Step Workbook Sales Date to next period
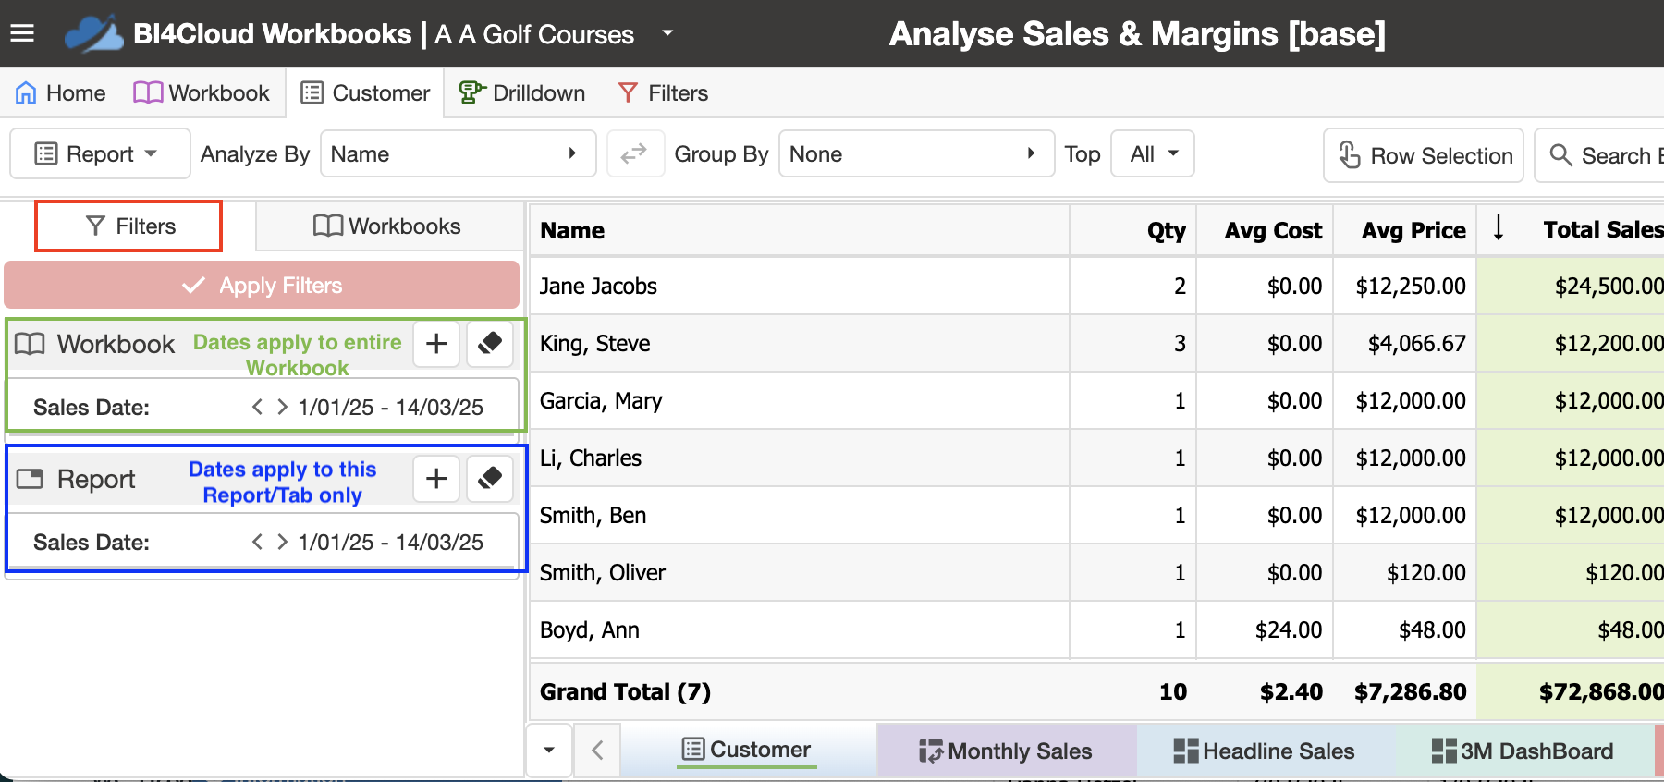 pyautogui.click(x=282, y=407)
